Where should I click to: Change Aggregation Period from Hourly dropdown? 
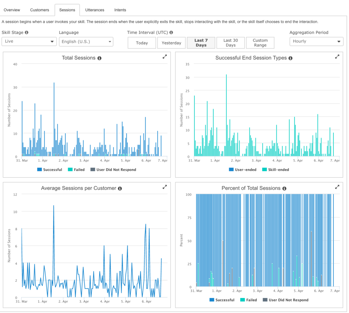[316, 41]
